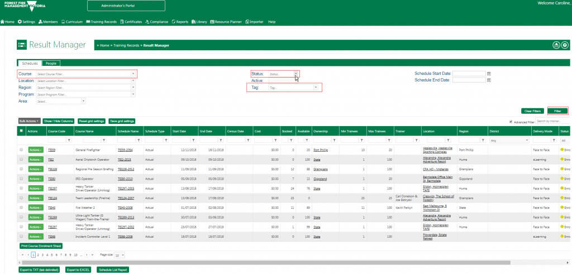Expand the Status dropdown arrow

(x=296, y=74)
